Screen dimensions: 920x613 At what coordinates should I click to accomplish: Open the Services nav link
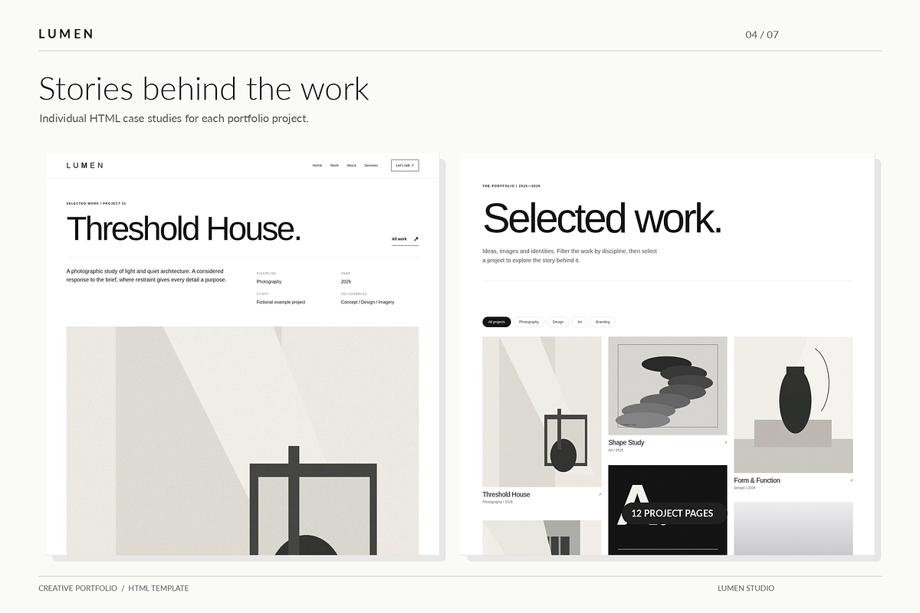(x=371, y=166)
